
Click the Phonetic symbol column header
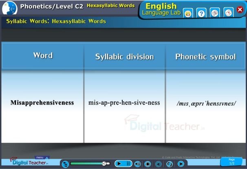pos(205,57)
